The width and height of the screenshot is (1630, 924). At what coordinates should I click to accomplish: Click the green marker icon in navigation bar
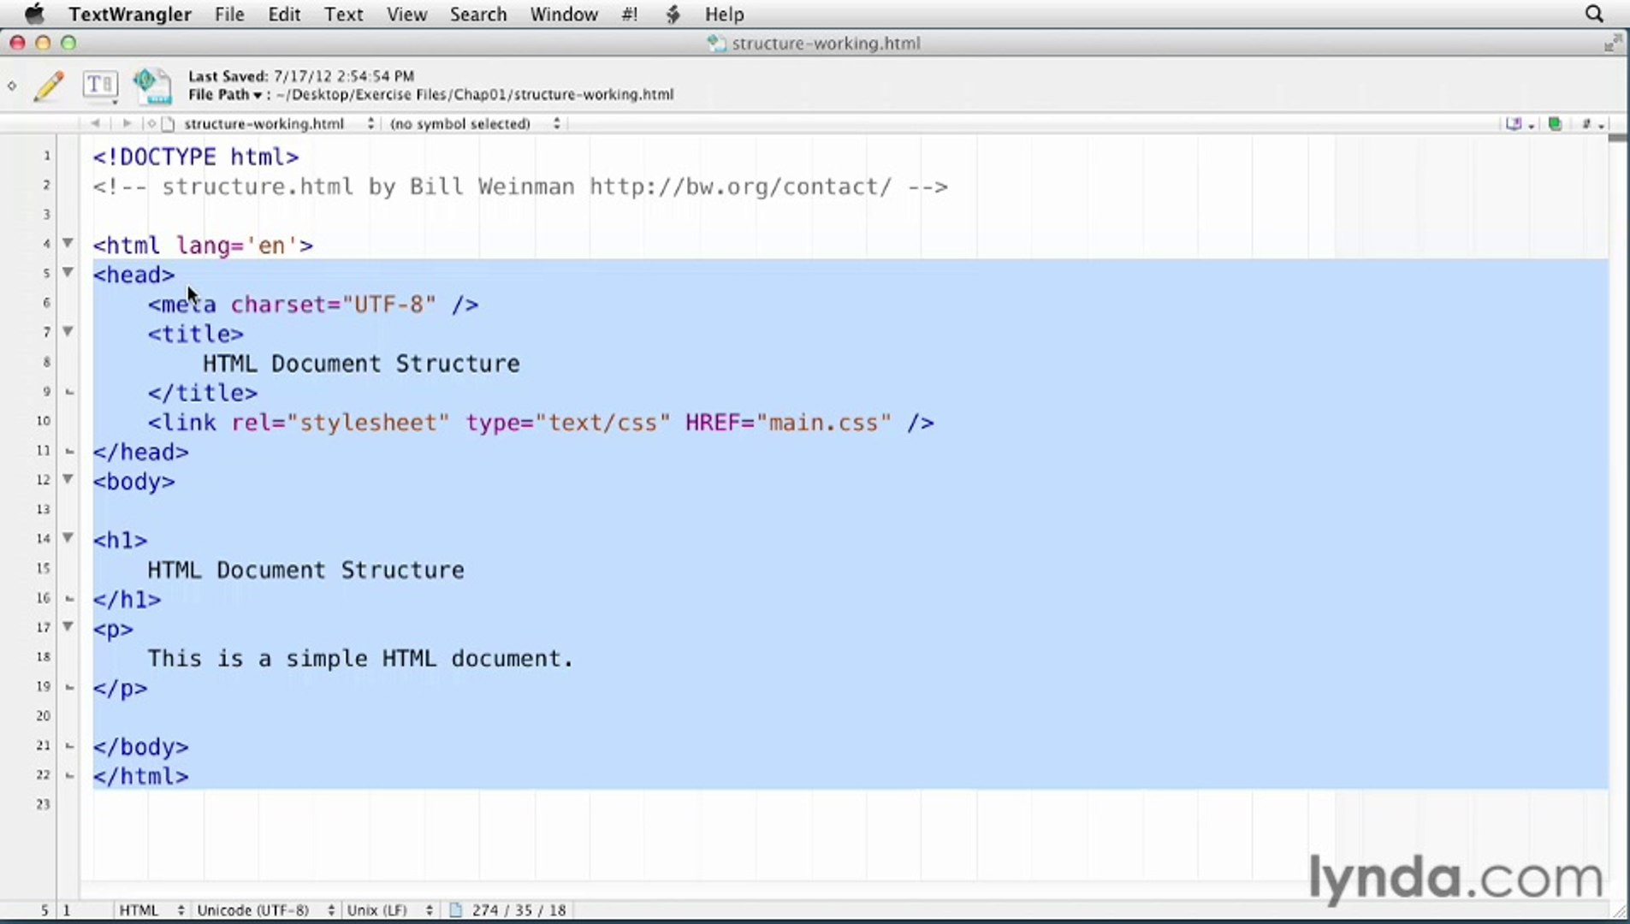(x=1556, y=124)
